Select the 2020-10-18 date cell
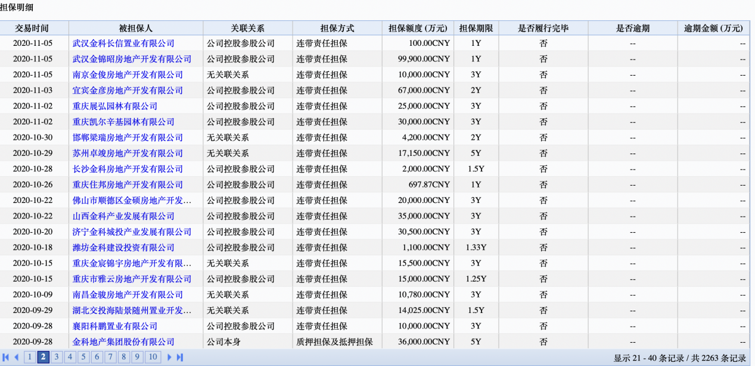755x366 pixels. tap(33, 248)
